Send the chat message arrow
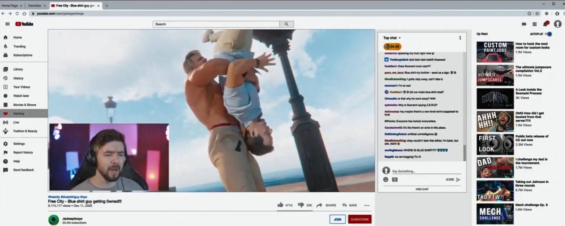 point(458,179)
